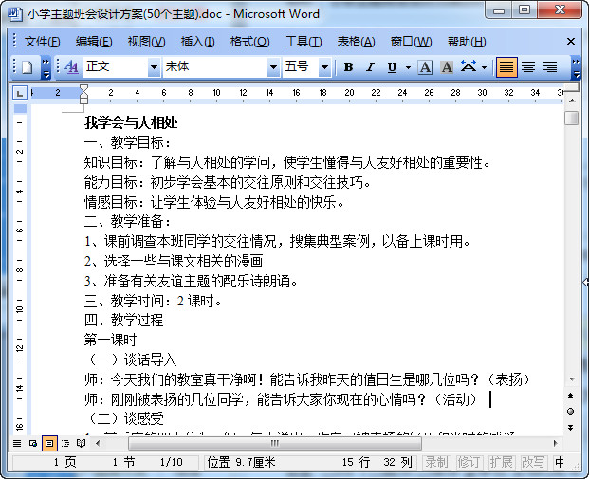Open Select Browse Object button

(571, 412)
